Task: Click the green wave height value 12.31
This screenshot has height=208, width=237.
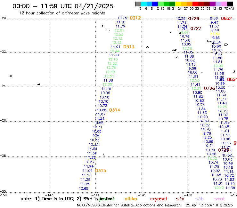Action: pos(196,88)
